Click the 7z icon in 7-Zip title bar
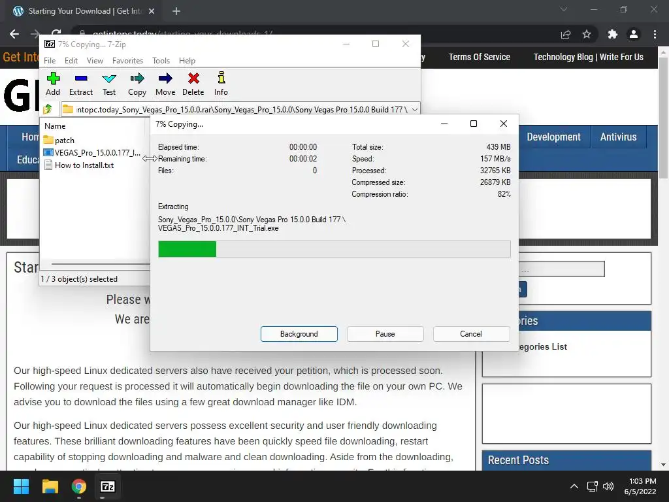 point(50,44)
